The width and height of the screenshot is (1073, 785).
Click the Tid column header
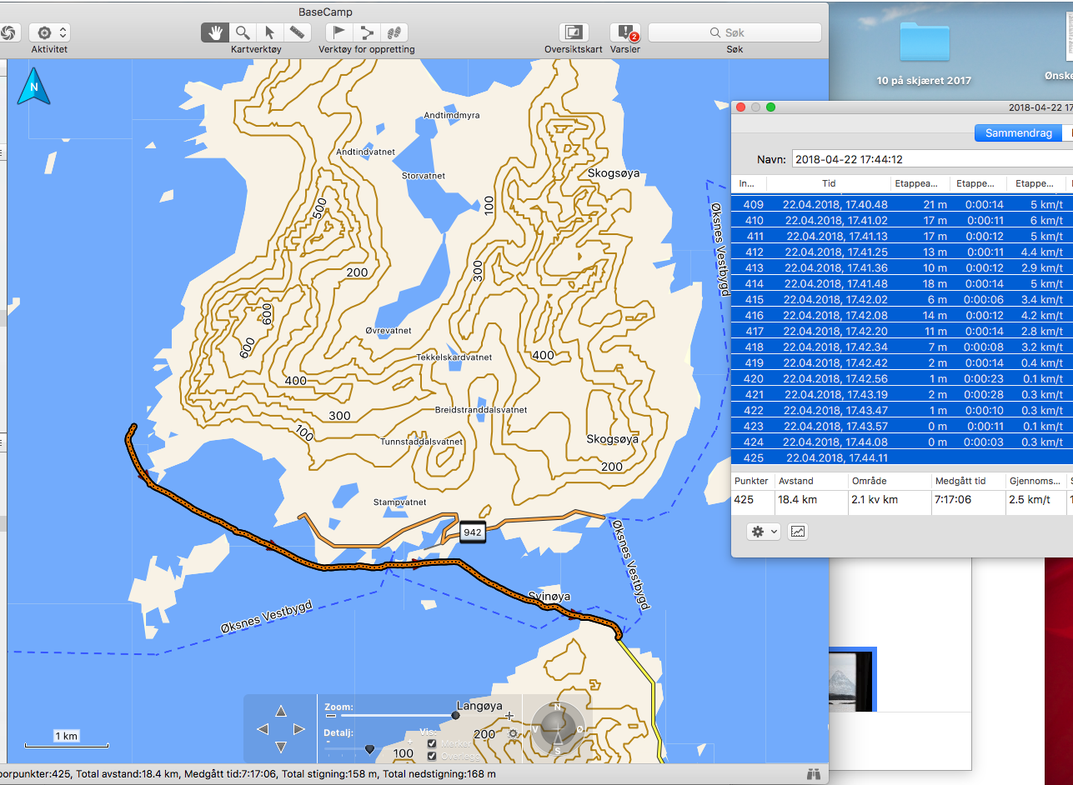pos(829,183)
